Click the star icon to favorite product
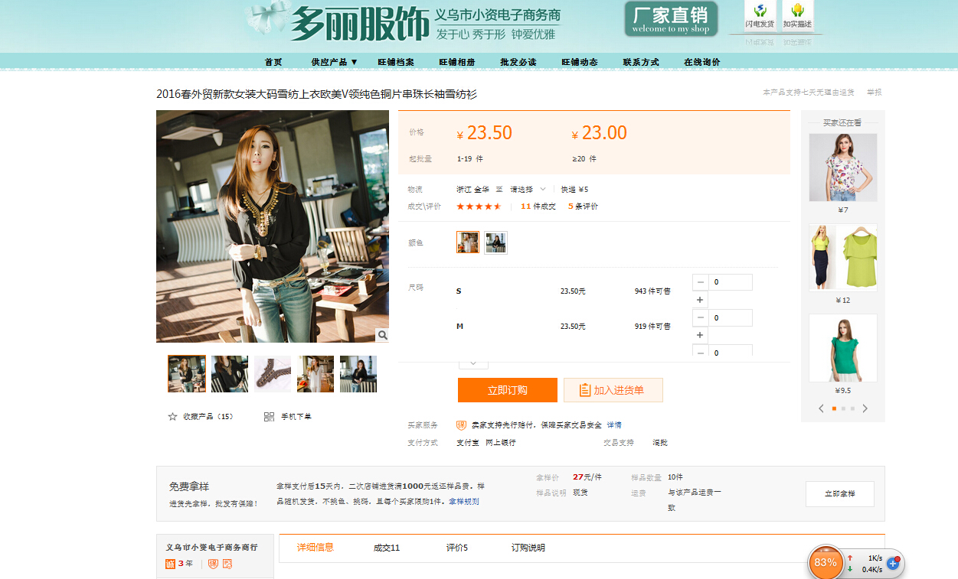The height and width of the screenshot is (579, 958). (x=172, y=417)
